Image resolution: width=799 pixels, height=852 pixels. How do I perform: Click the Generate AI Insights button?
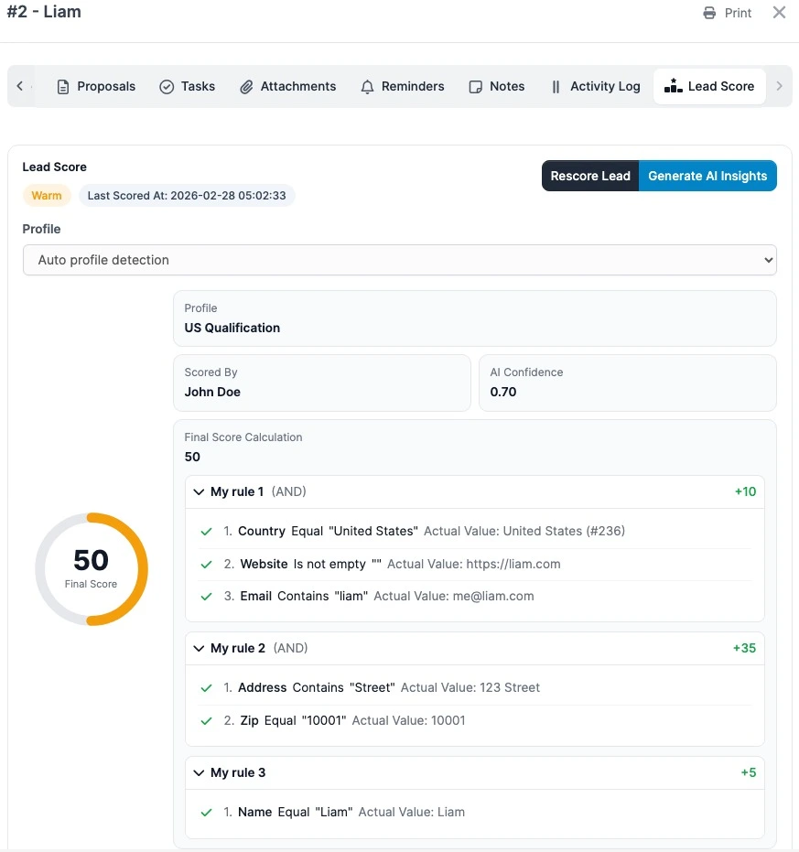click(x=707, y=175)
